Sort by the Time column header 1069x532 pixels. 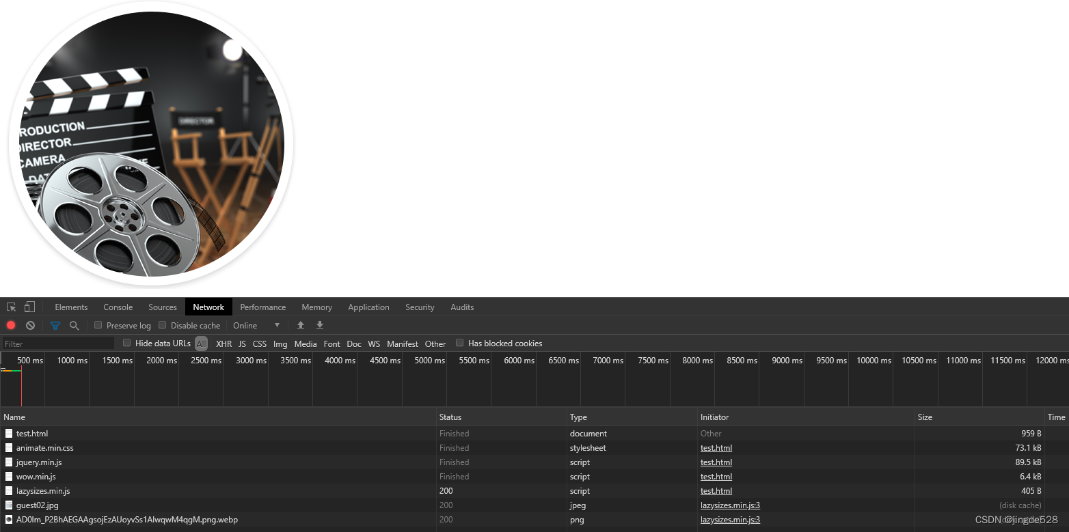coord(1057,417)
